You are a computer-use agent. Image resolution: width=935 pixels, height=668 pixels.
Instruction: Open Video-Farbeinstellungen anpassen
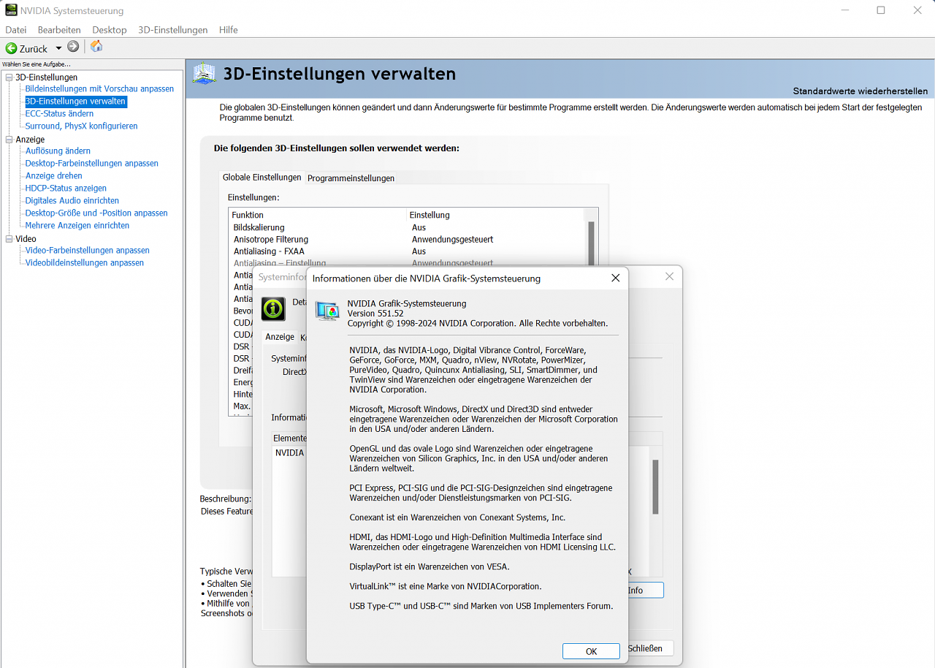tap(87, 251)
